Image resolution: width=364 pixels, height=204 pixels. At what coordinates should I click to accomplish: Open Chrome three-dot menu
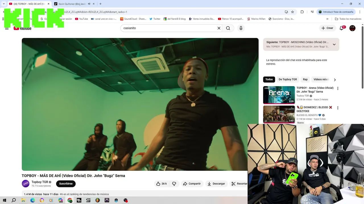[x=360, y=12]
